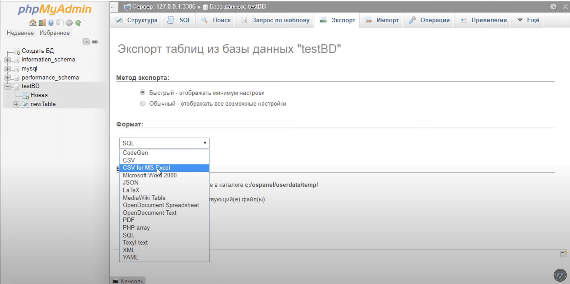
Task: Click the collapse all tree icon
Action: pyautogui.click(x=86, y=42)
